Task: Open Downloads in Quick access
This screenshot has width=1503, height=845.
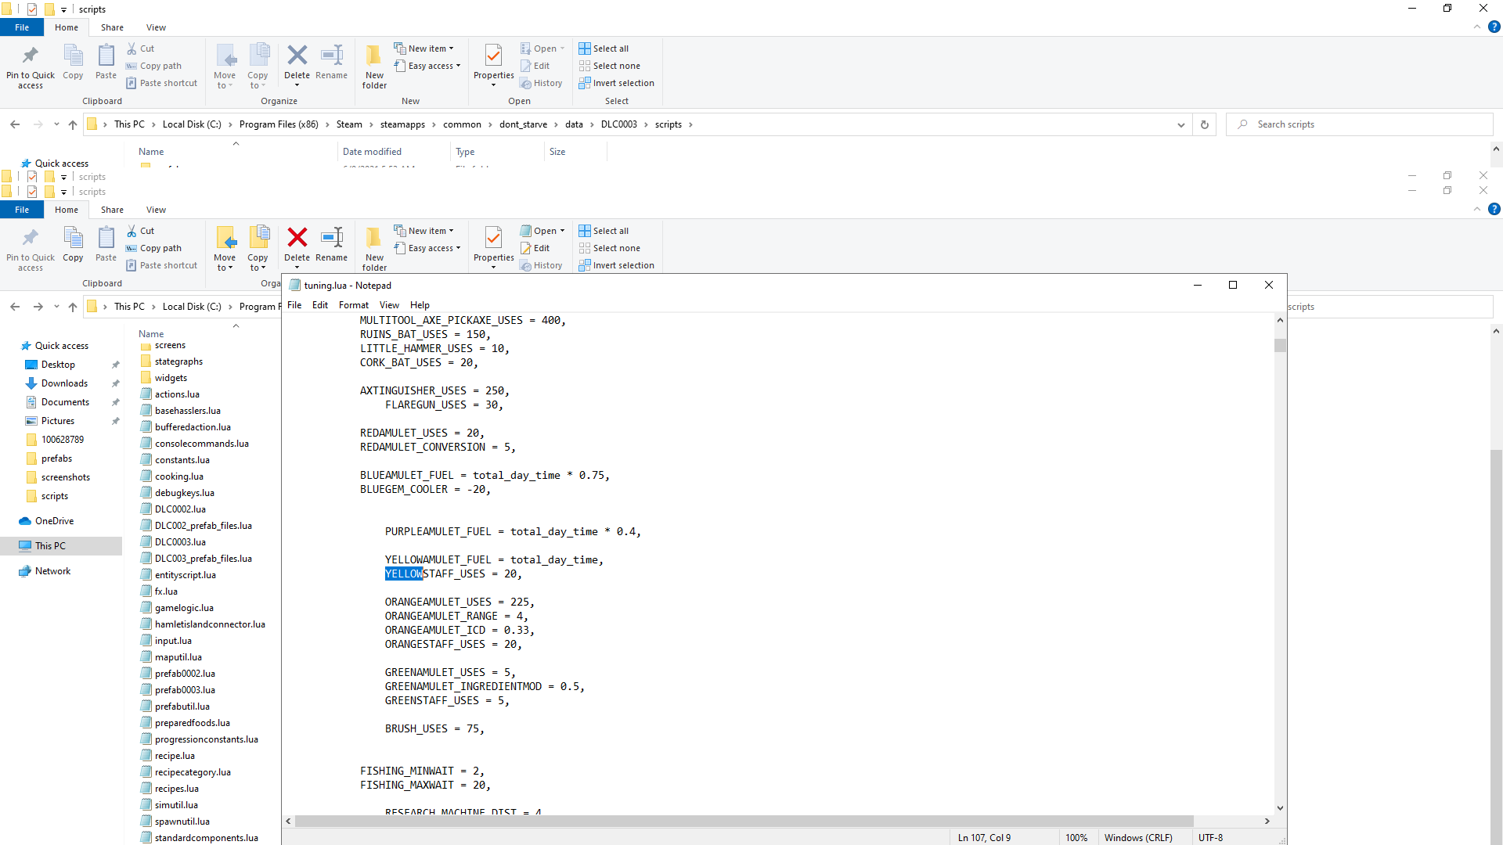Action: pos(64,383)
